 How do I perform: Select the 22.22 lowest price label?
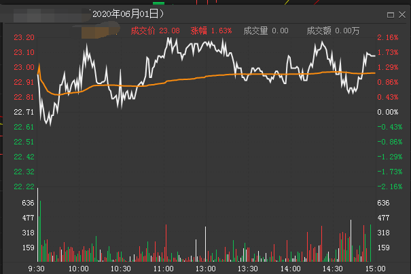point(24,187)
